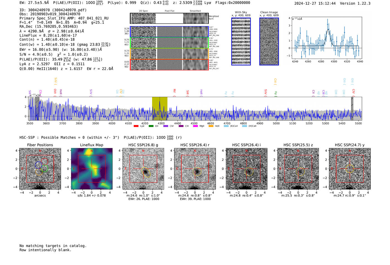
Task: Click the OII green legend swatch
Action: pyautogui.click(x=151, y=126)
